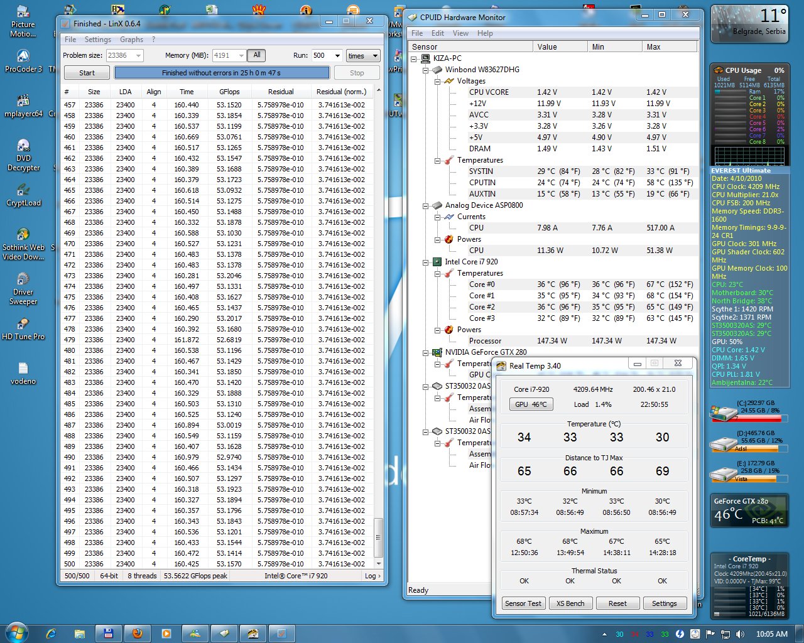The image size is (804, 643).
Task: Open the HWMonitor View menu
Action: pyautogui.click(x=460, y=33)
